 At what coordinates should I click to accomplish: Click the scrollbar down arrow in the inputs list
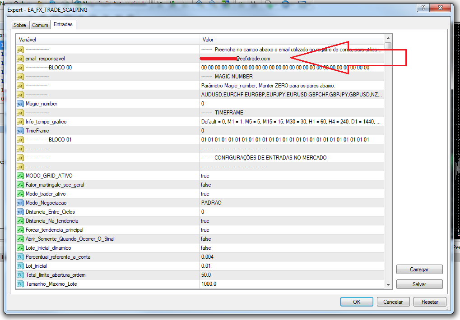pyautogui.click(x=388, y=285)
